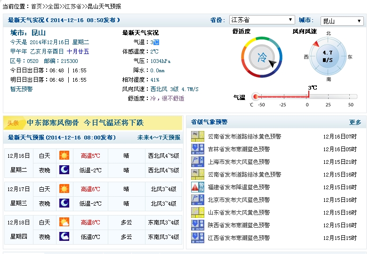The width and height of the screenshot is (370, 254).
Task: Open headline 中东部寒风彻骨 今日气温还将下跌
Action: [85, 123]
